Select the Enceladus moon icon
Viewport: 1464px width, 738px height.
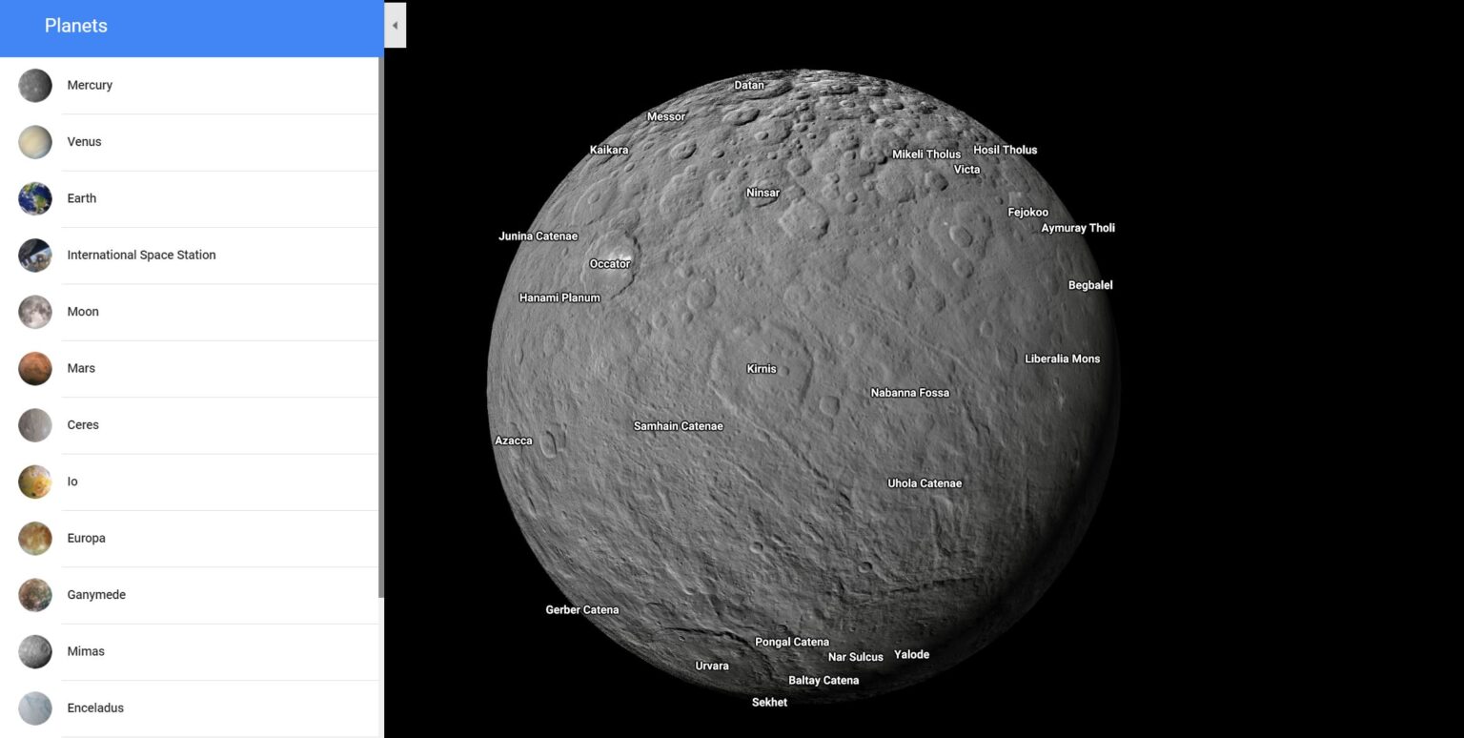coord(34,707)
